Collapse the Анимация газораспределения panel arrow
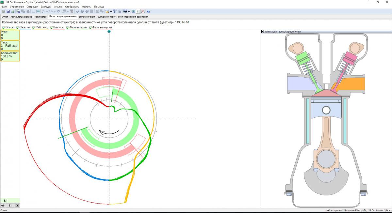392x213 pixels. pos(262,32)
